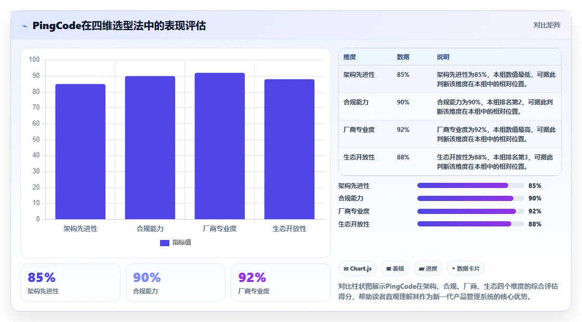Click the 维度 column header
This screenshot has width=582, height=322.
tap(350, 57)
